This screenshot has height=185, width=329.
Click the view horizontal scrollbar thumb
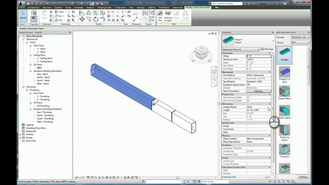click(x=177, y=178)
